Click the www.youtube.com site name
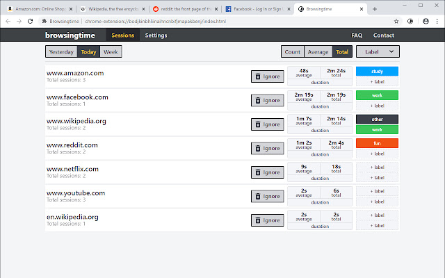Screen dimensions: 445x278 [76, 193]
